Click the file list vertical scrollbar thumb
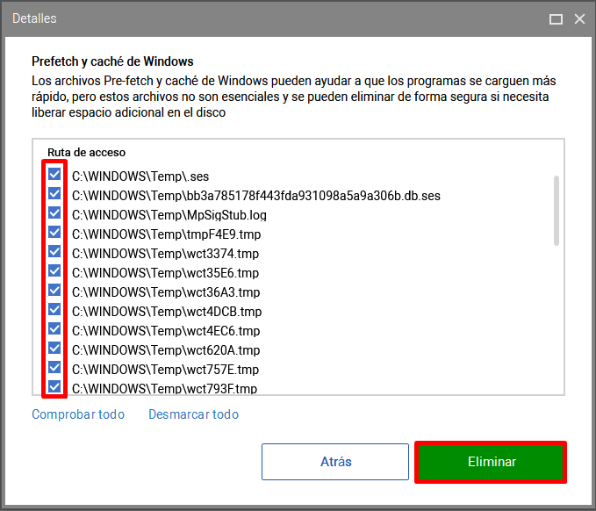 point(557,210)
